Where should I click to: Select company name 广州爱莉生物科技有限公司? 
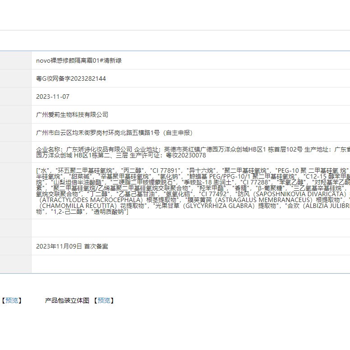pyautogui.click(x=72, y=115)
